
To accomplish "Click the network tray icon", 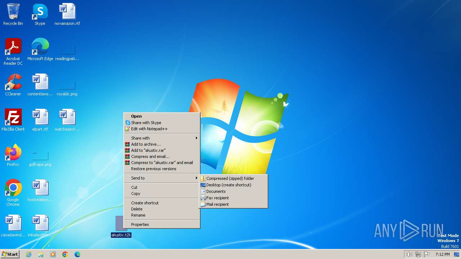I will (418, 254).
